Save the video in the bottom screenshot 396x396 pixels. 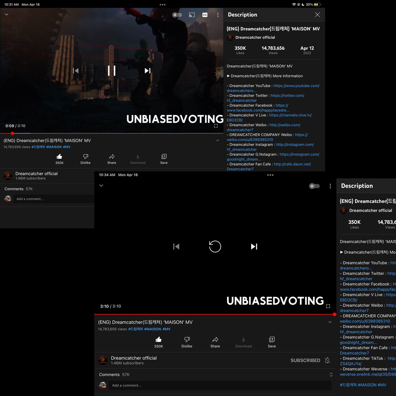pyautogui.click(x=272, y=342)
